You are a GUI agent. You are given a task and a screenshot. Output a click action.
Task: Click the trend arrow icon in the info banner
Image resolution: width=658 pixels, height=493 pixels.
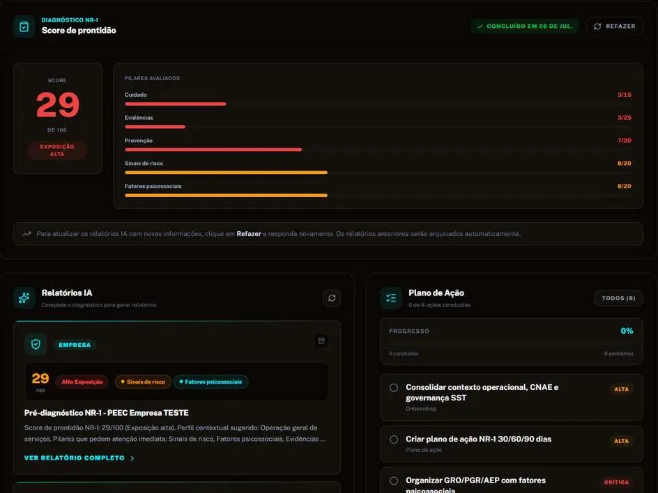[x=27, y=234]
